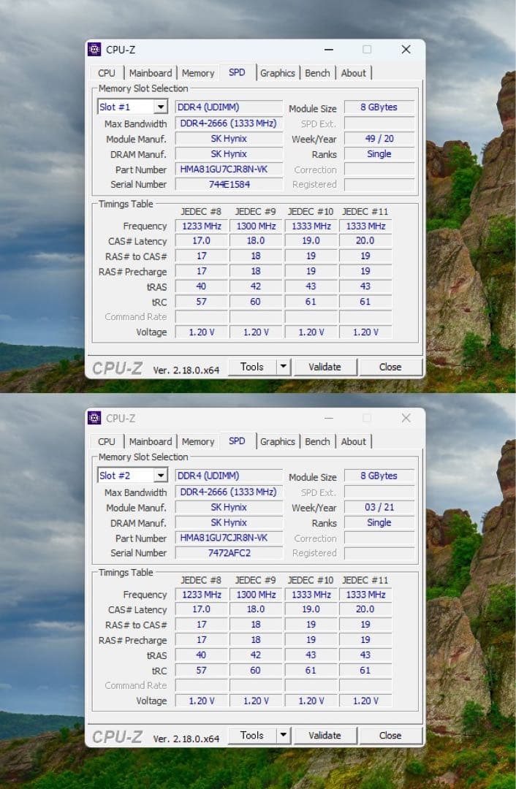Open the Tools dropdown arrow in Slot #2 window
The image size is (516, 789).
point(284,735)
